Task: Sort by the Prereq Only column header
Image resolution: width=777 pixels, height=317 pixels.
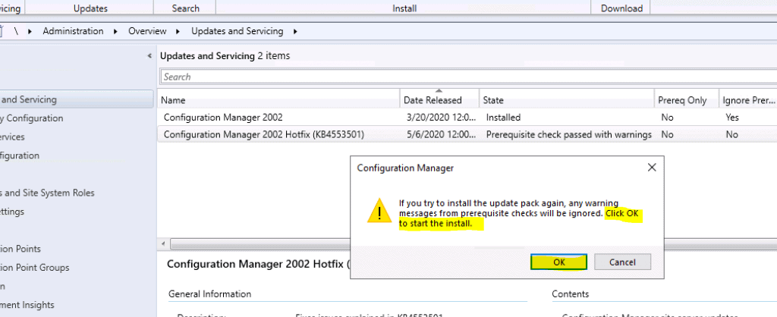Action: tap(686, 100)
